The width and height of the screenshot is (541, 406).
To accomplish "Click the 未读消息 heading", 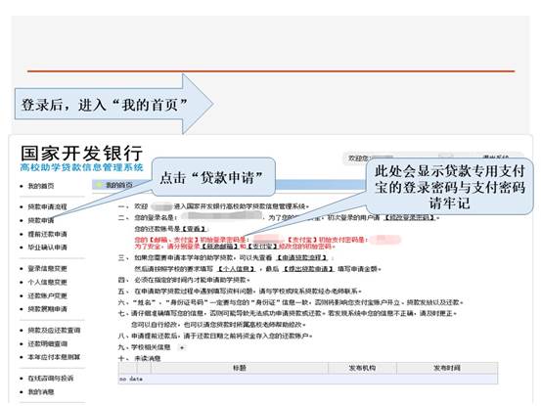I will [x=148, y=358].
